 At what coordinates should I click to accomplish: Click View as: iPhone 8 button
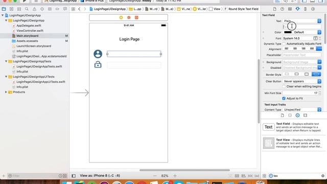100,176
